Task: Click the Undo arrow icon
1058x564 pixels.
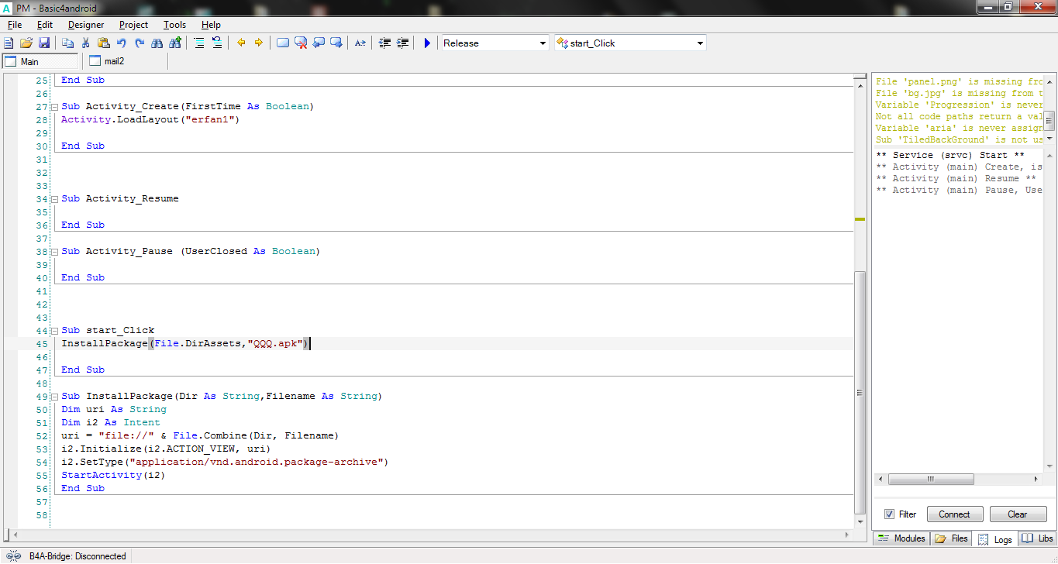Action: pos(122,43)
